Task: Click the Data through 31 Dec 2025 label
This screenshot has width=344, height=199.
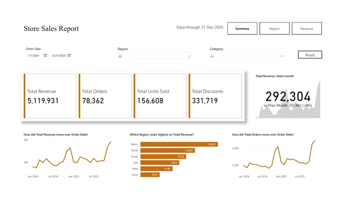Action: [199, 27]
